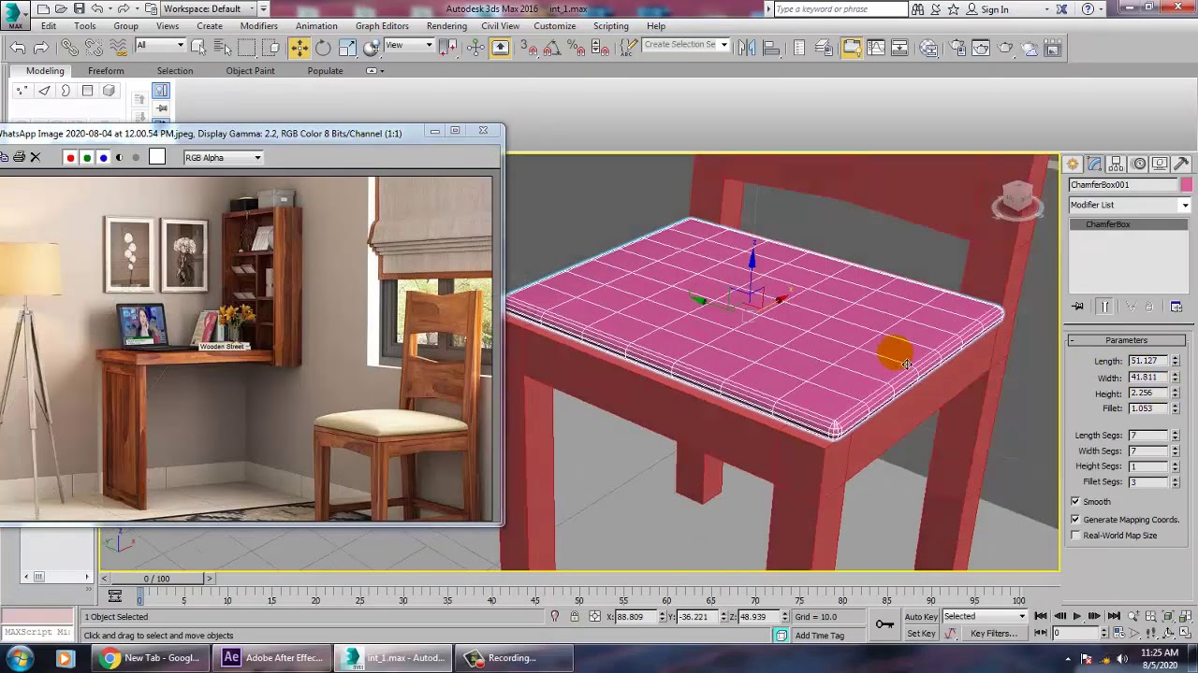Click the Bind to Space Warp icon
This screenshot has width=1198, height=673.
coord(117,48)
